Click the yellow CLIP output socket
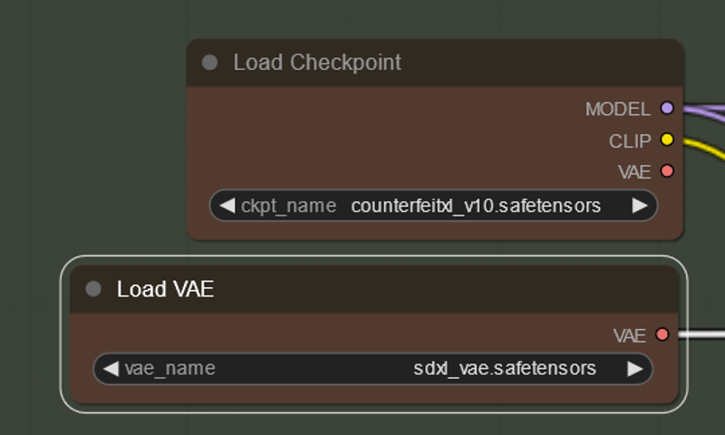The height and width of the screenshot is (435, 725). [667, 140]
